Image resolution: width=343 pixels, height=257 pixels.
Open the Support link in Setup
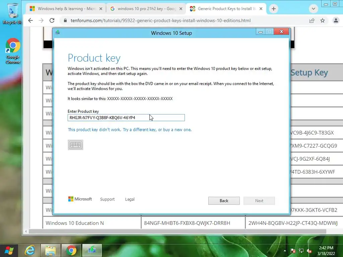tap(108, 199)
